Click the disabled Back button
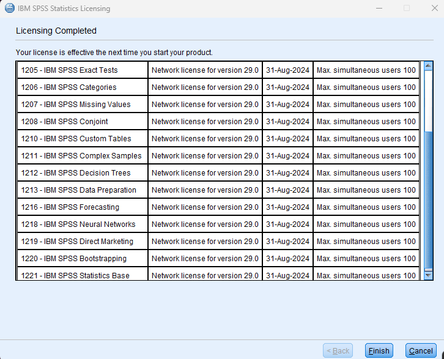The width and height of the screenshot is (444, 359). coord(338,351)
